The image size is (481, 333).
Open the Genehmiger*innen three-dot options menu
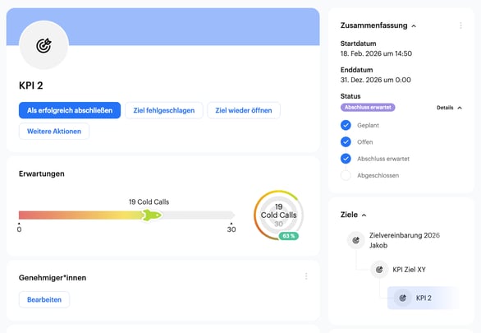(x=306, y=276)
